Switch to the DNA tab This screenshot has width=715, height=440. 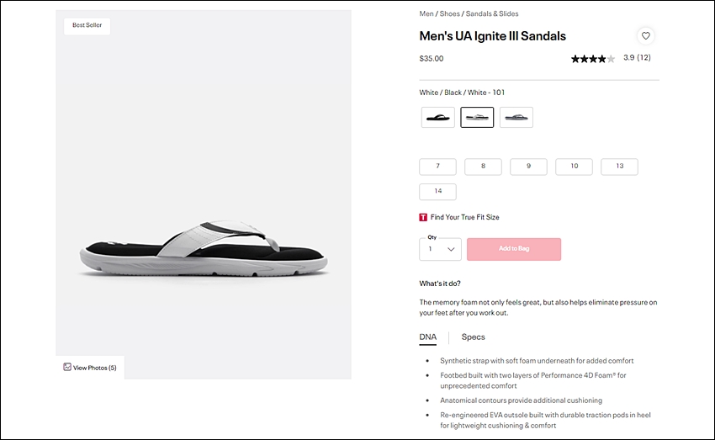(x=427, y=337)
